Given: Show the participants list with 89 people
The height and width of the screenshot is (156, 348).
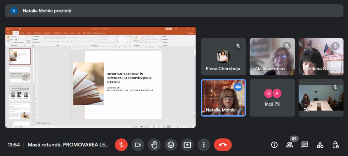Looking at the screenshot, I should click(290, 145).
